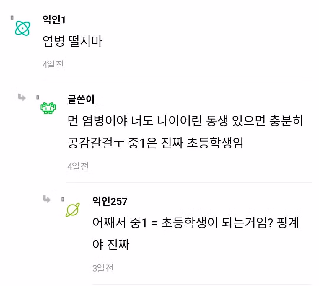Click the reply arrow beside 익인257's comment
Viewport: 319px width, 286px height.
(x=47, y=199)
